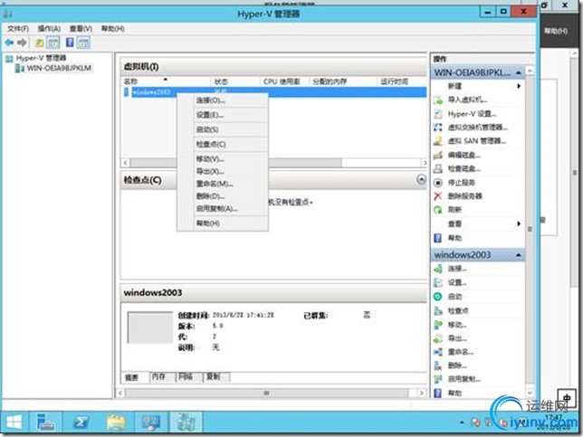Click 启动 under the windows2003 actions section
The height and width of the screenshot is (437, 583).
point(454,297)
